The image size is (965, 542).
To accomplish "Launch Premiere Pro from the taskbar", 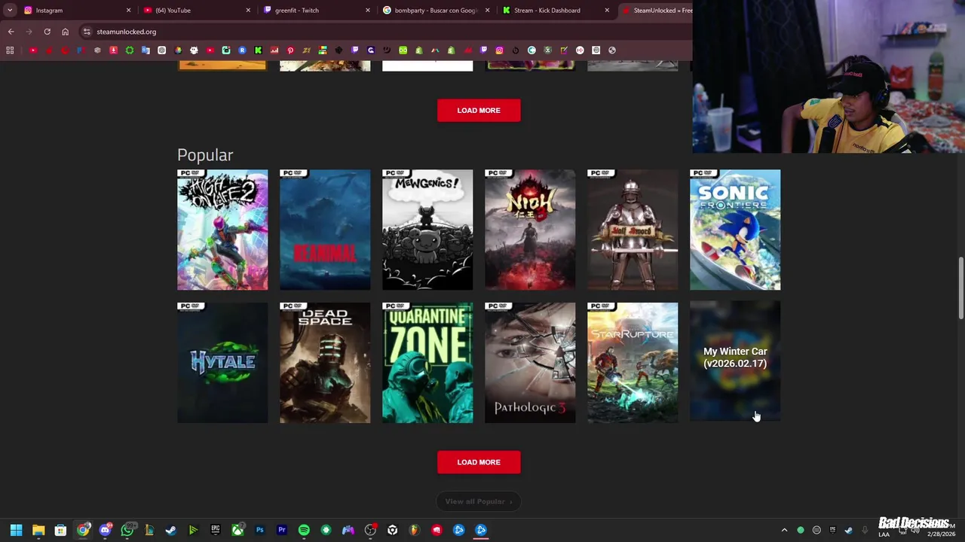I will tap(282, 530).
